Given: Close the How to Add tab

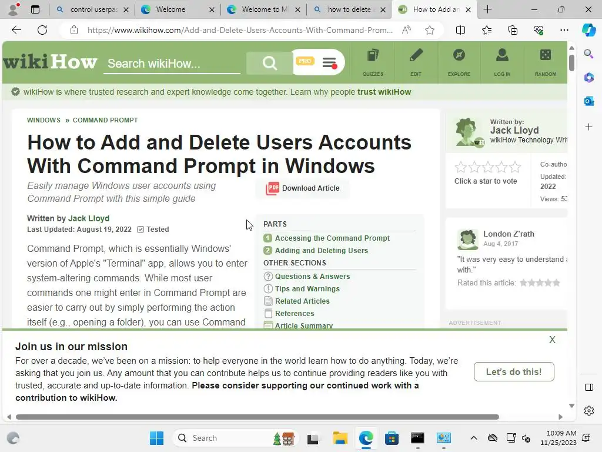Looking at the screenshot, I should click(468, 9).
